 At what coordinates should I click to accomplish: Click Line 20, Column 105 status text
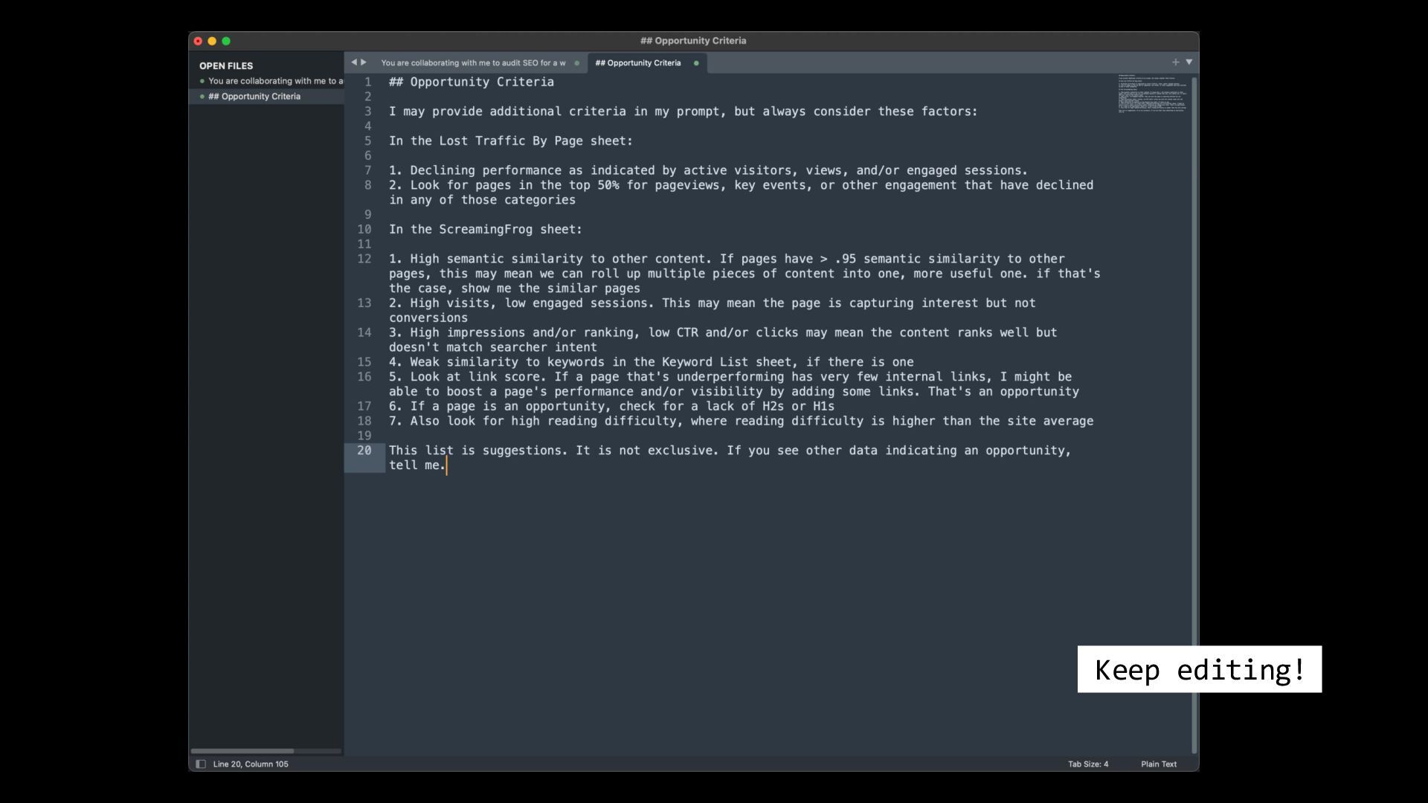coord(251,764)
